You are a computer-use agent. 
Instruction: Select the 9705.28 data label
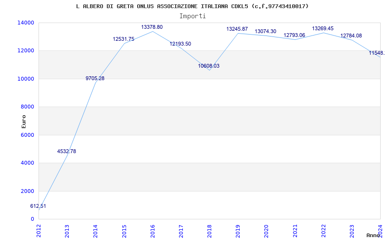click(95, 78)
